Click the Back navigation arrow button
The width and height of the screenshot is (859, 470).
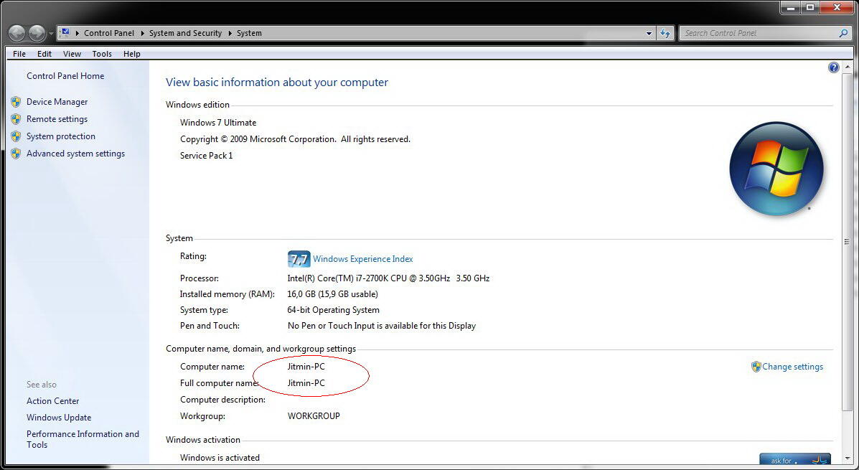coord(17,34)
